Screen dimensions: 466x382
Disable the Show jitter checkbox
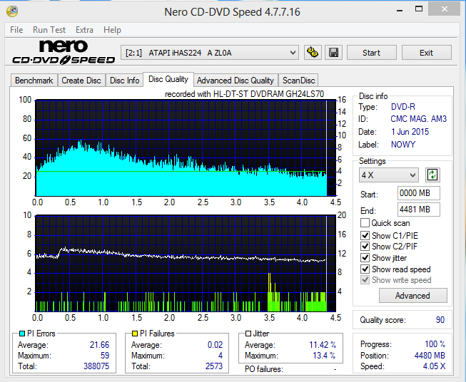pos(365,257)
